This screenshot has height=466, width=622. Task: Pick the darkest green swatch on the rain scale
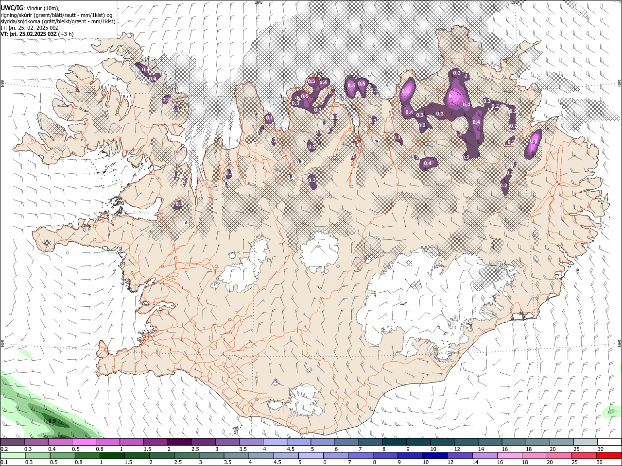[x=112, y=456]
